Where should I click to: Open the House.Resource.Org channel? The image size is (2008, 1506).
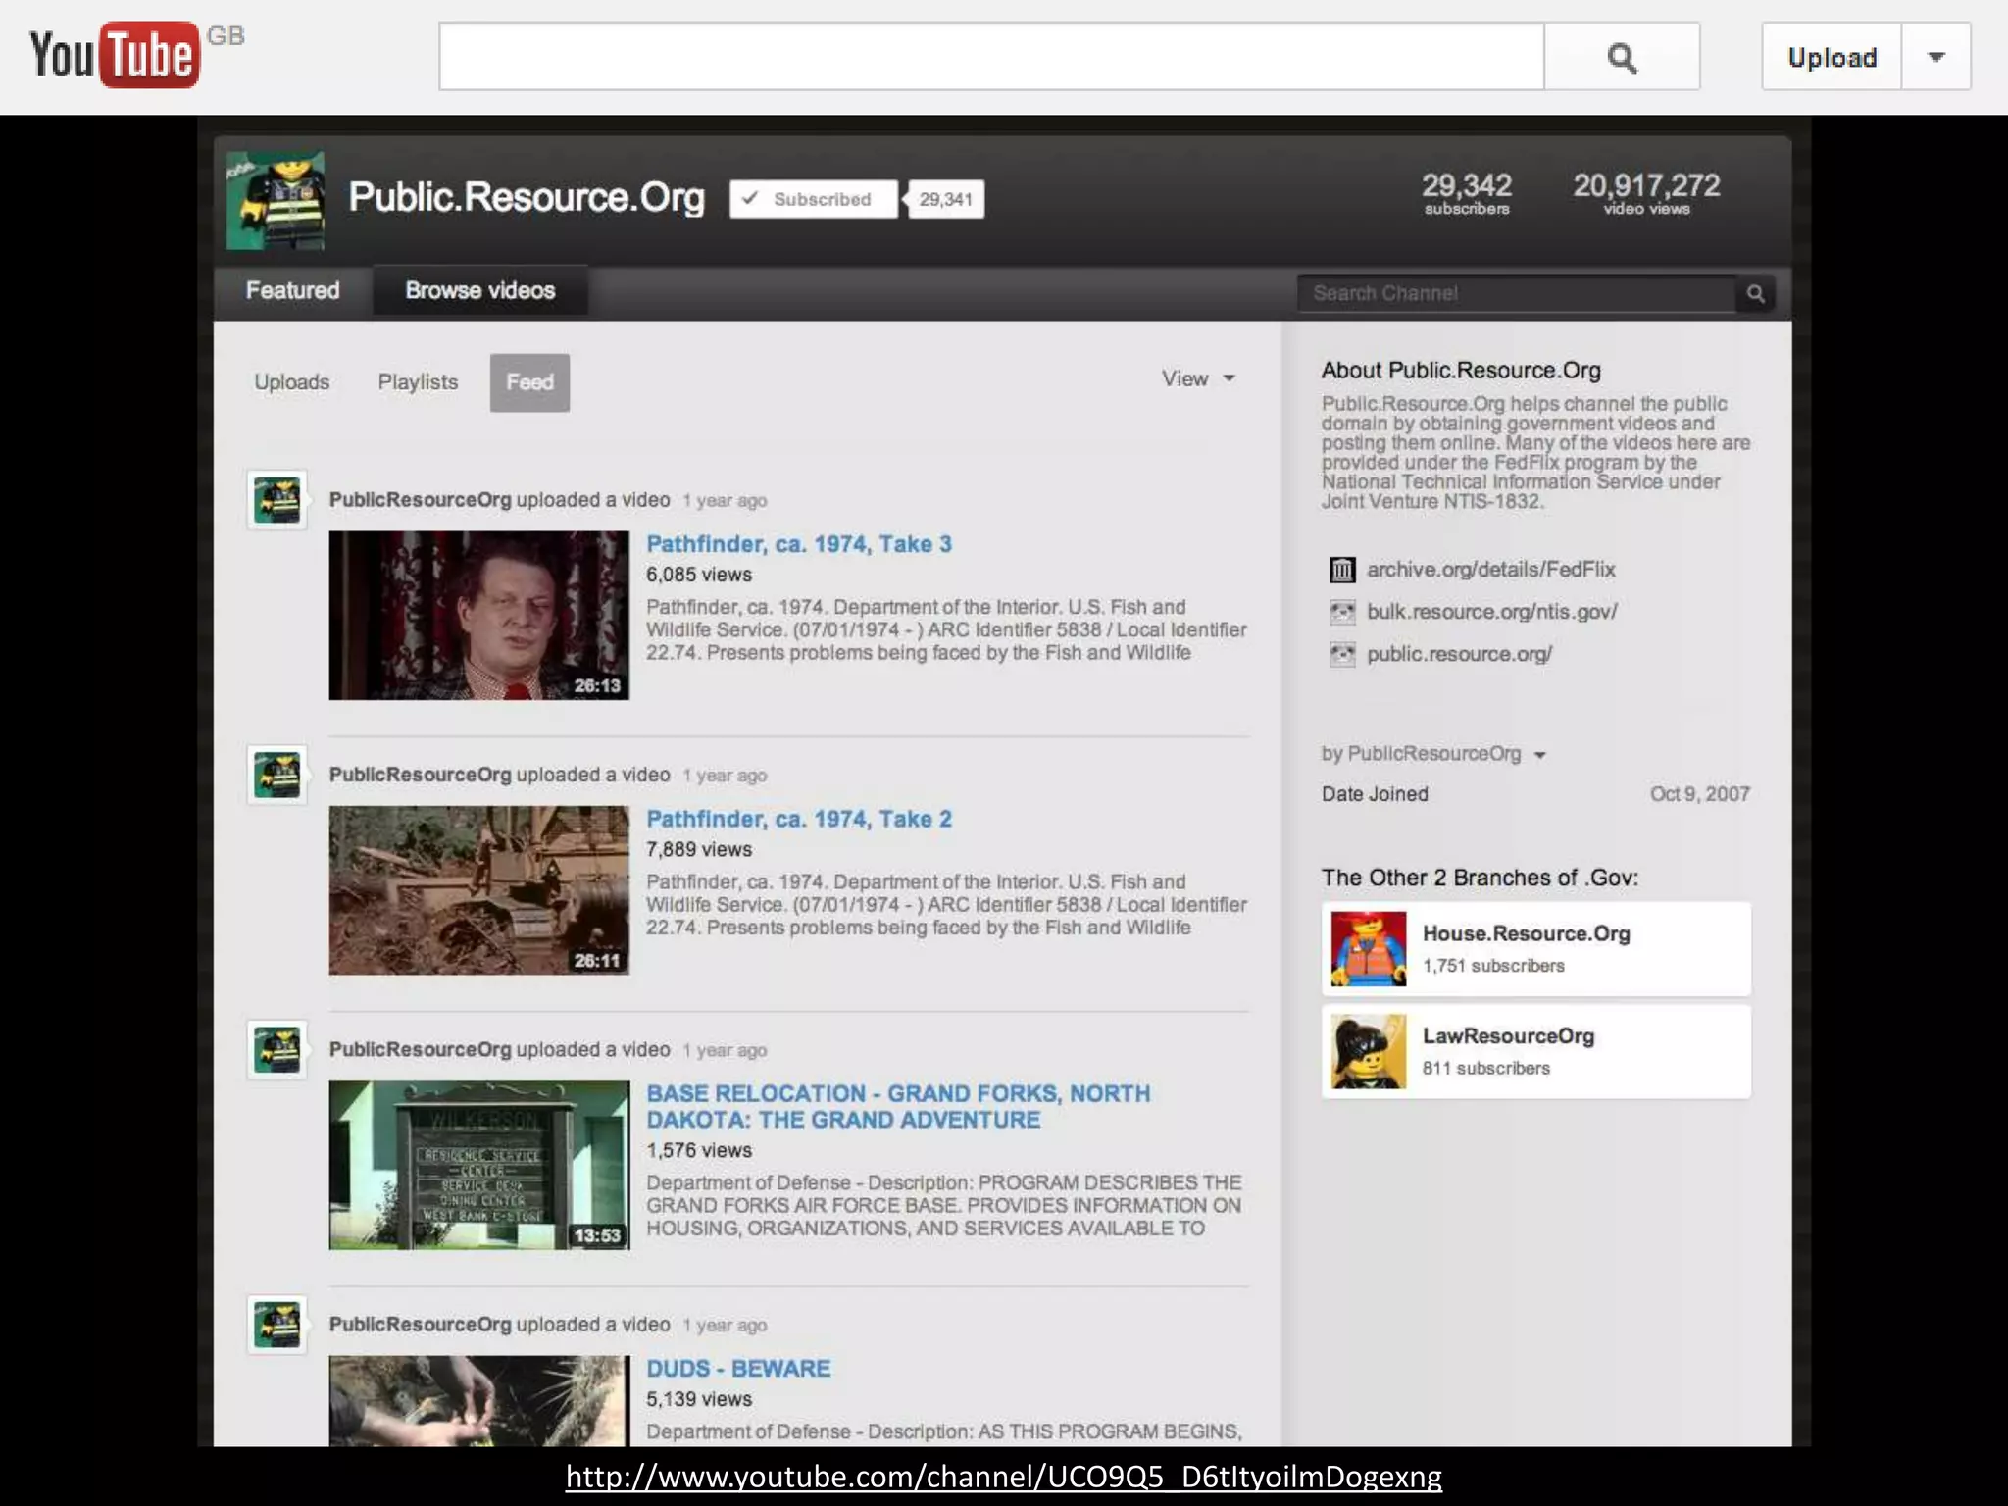click(1526, 933)
